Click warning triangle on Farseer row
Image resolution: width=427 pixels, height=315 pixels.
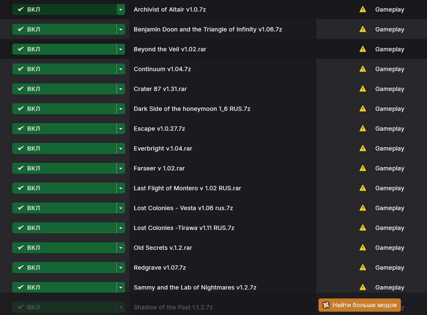[363, 168]
